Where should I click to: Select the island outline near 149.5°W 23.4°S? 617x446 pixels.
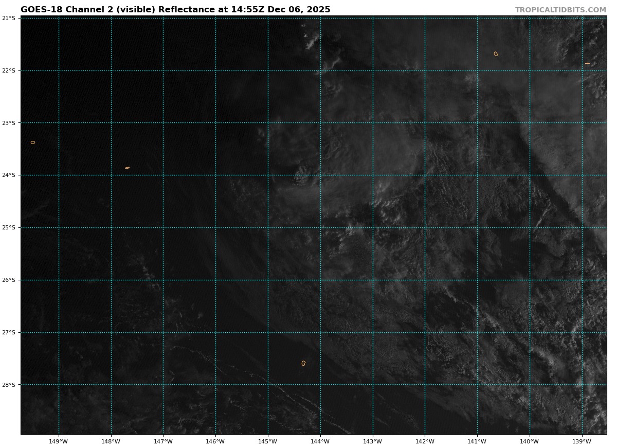[33, 142]
